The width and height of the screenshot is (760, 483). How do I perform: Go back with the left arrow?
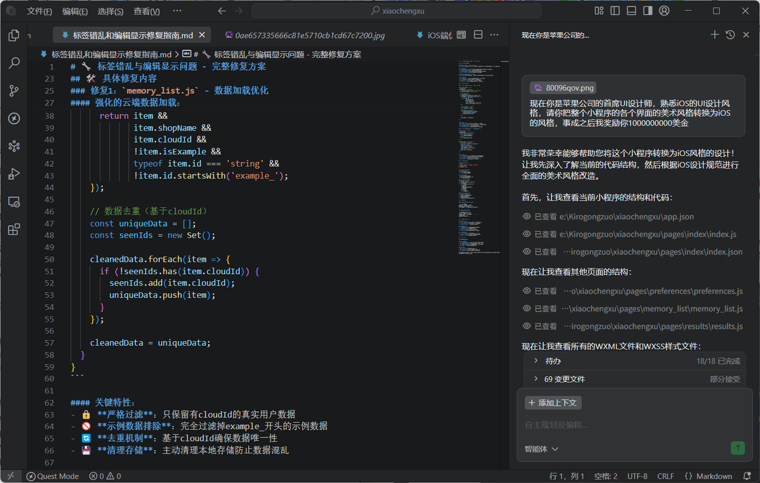pyautogui.click(x=222, y=11)
